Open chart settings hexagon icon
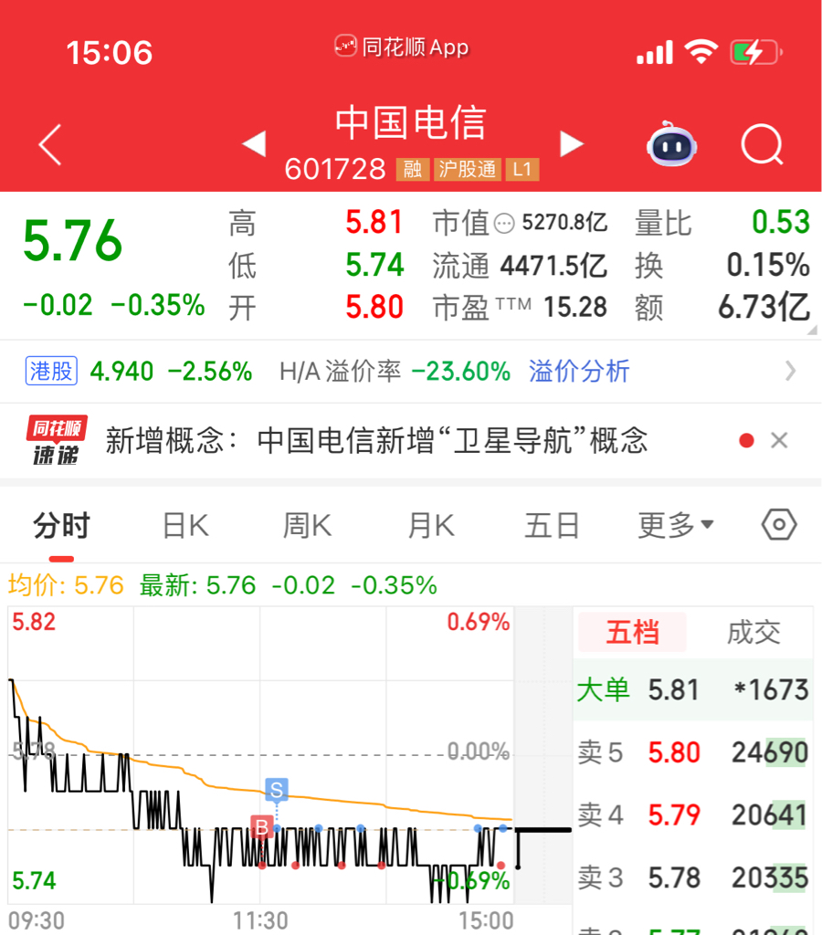This screenshot has height=935, width=822. pyautogui.click(x=779, y=525)
